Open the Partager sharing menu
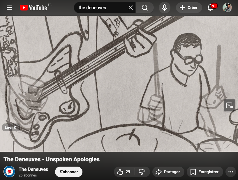This screenshot has height=180, width=238. click(x=168, y=172)
